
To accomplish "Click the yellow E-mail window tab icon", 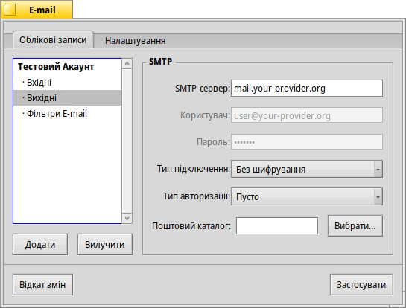I will click(x=10, y=10).
